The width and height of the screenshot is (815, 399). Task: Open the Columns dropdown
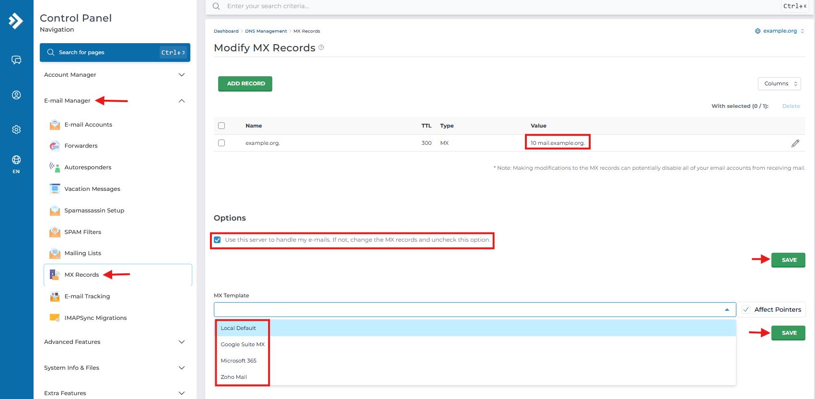point(779,83)
